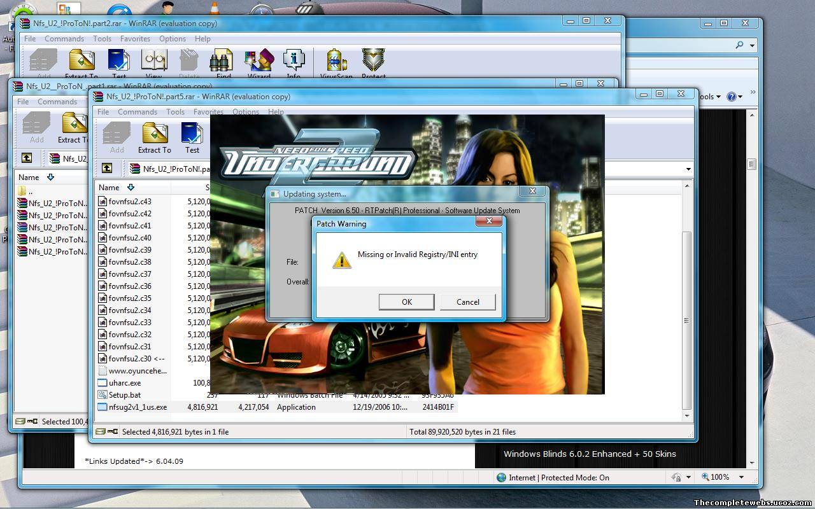
Task: Click the drive icon in part5.rar status bar
Action: (x=101, y=431)
